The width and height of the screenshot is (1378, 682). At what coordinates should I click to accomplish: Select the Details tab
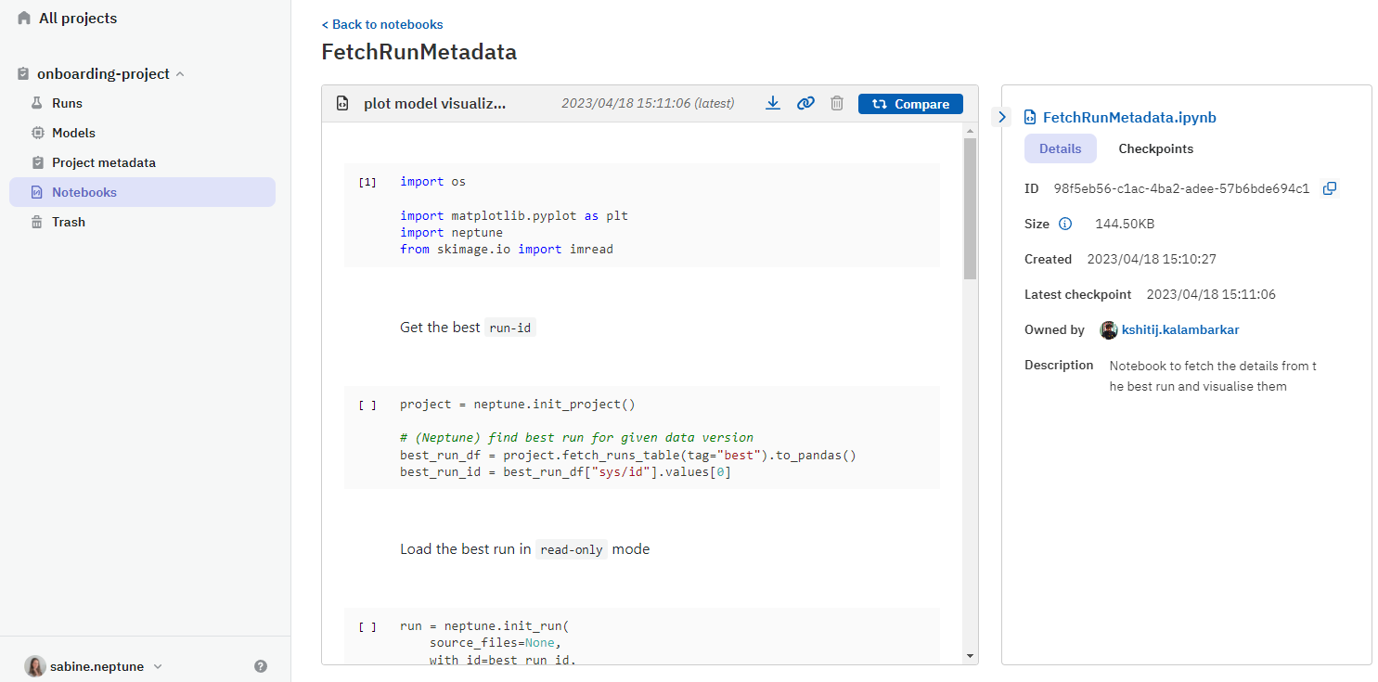1060,148
